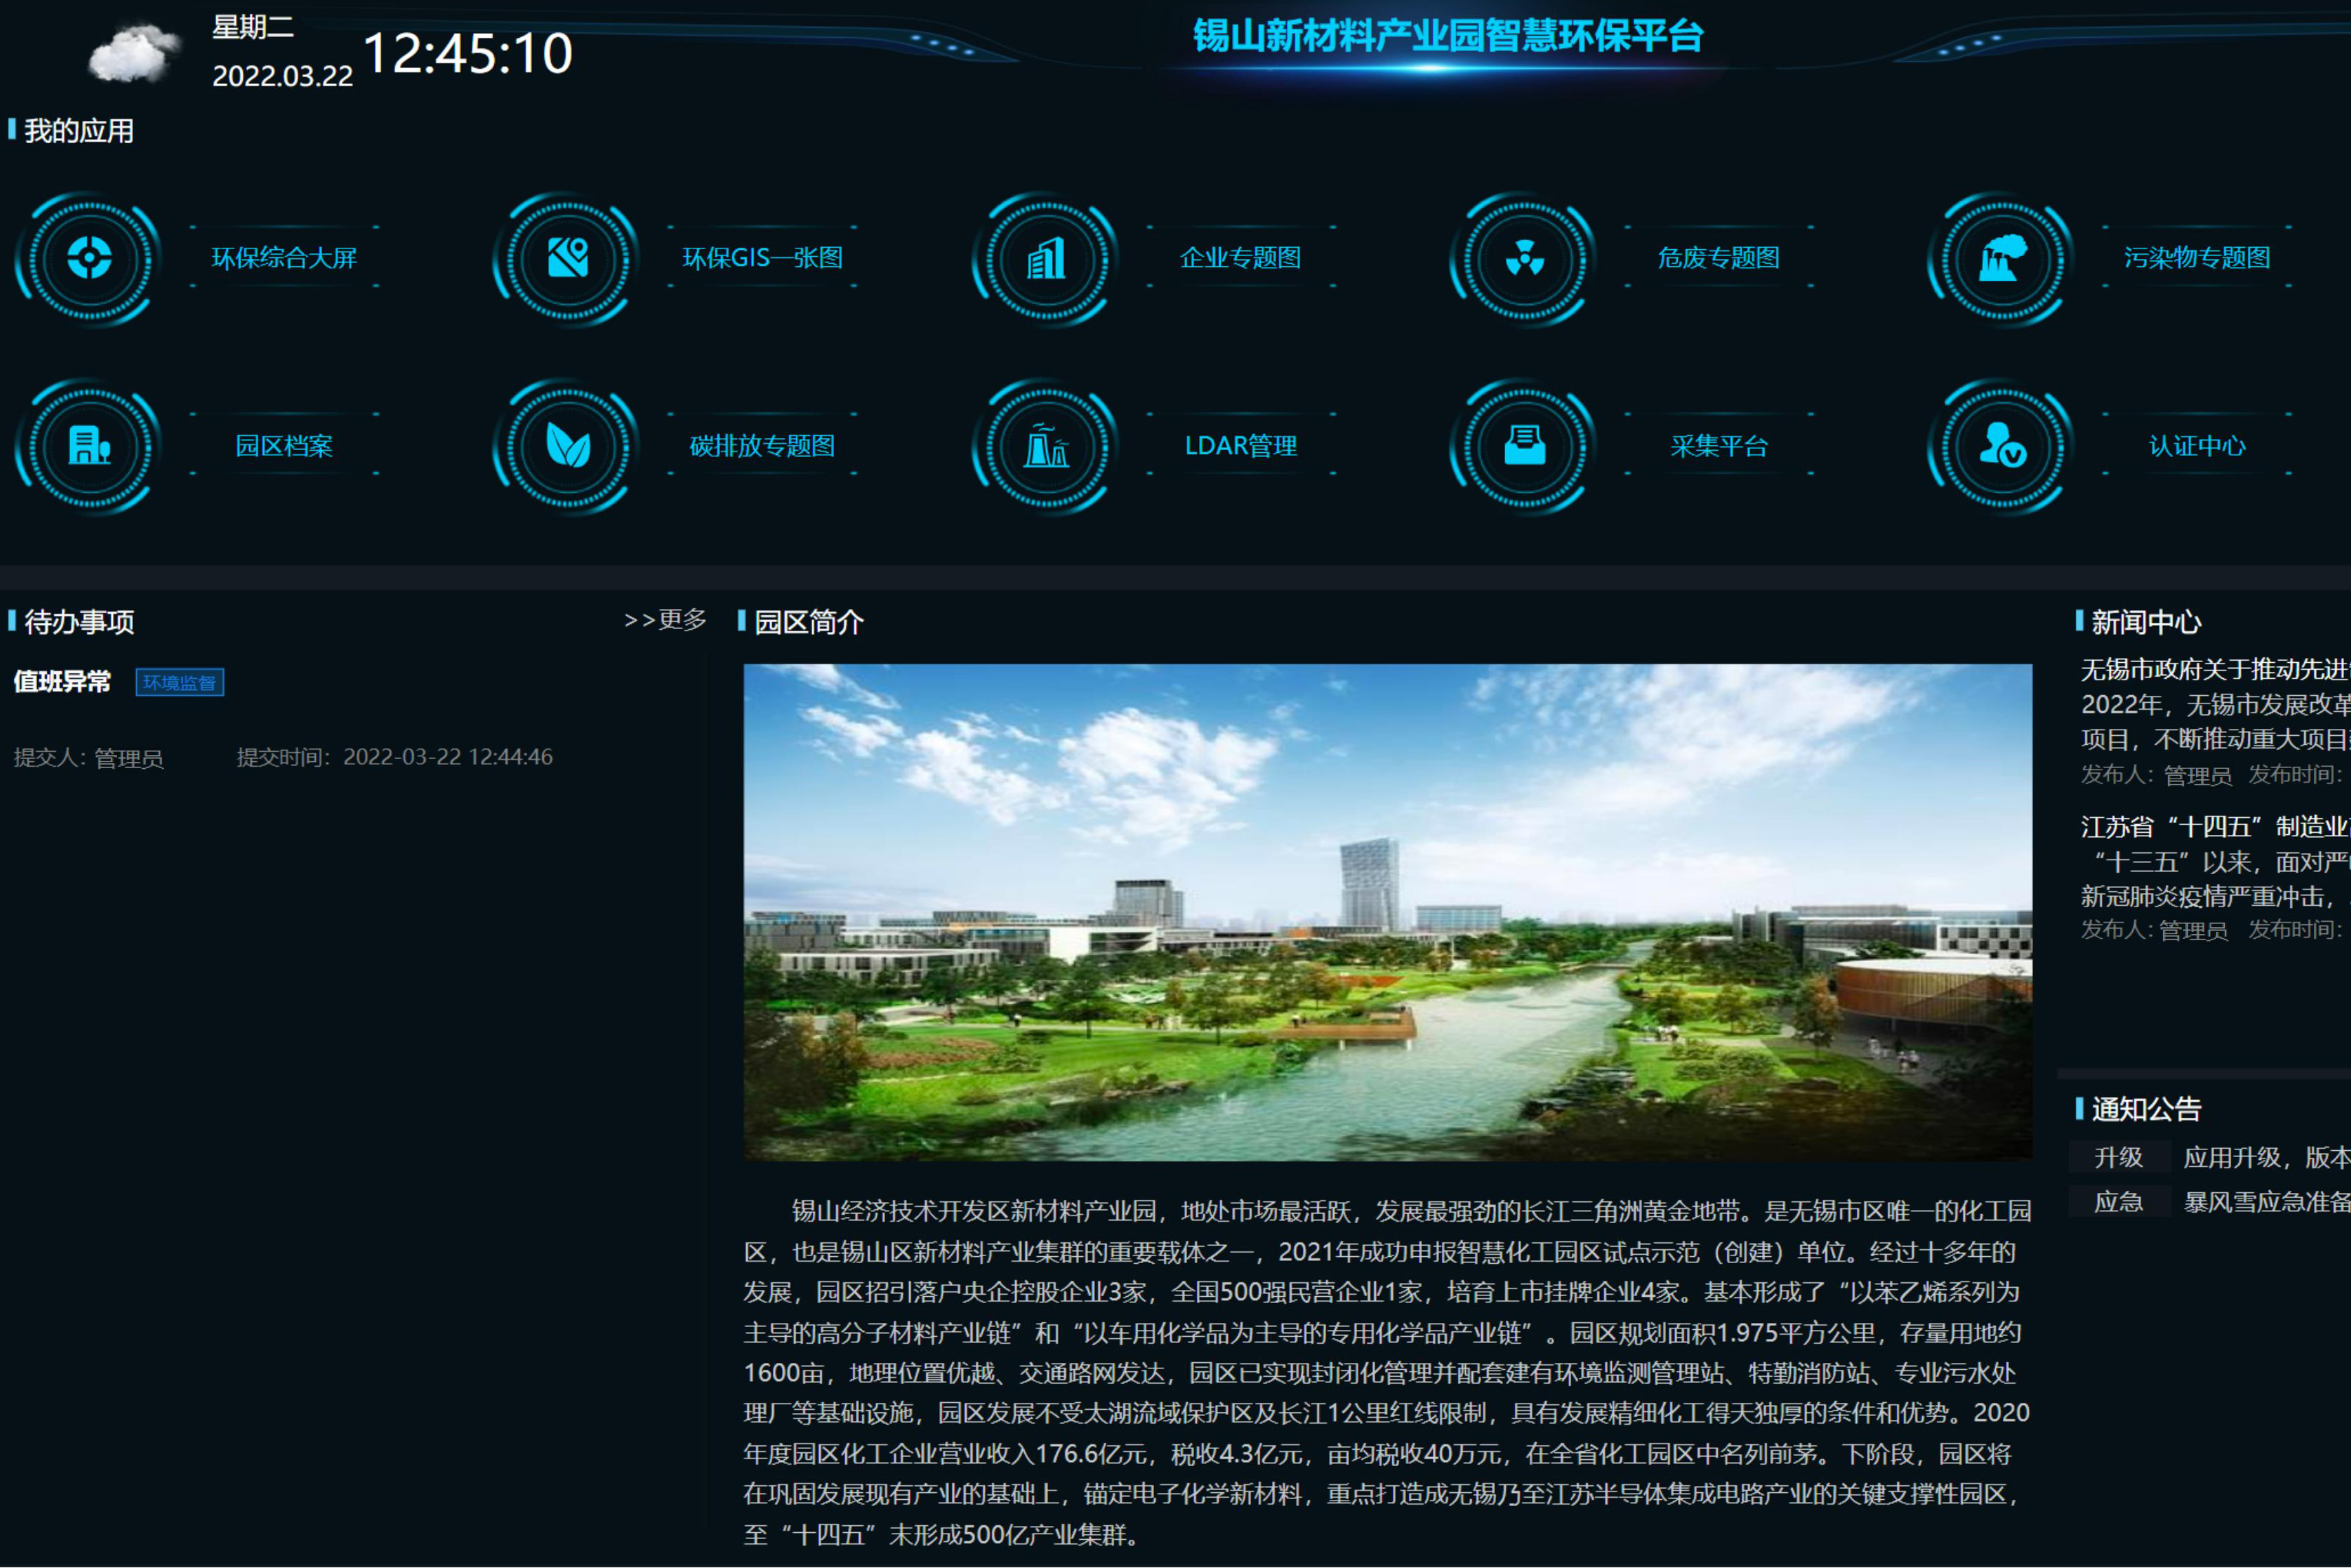The image size is (2351, 1568).
Task: Open the 环保综合大屏 crosshair icon
Action: pyautogui.click(x=89, y=258)
